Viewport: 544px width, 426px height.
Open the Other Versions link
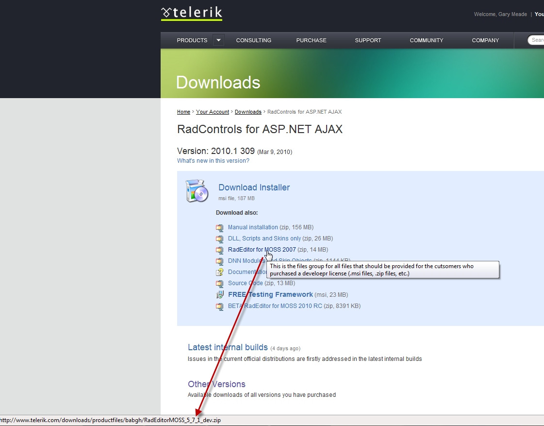(216, 384)
